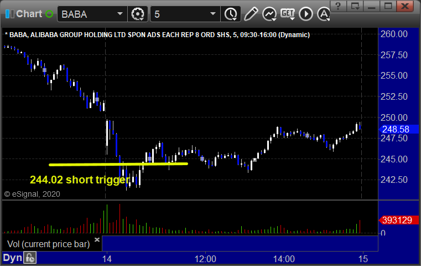This screenshot has width=421, height=266.
Task: Expand the interval dropdown arrow
Action: tap(213, 14)
